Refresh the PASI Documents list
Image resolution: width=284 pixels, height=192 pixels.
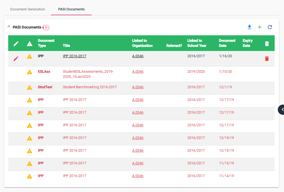click(x=270, y=27)
